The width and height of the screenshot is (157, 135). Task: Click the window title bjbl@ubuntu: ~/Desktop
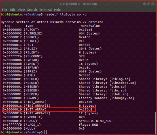point(78,4)
